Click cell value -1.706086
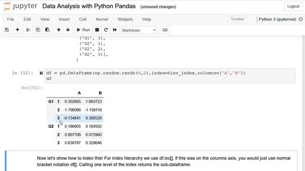This screenshot has height=171, width=305. [72, 110]
